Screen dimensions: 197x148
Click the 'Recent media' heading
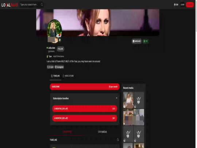(128, 88)
